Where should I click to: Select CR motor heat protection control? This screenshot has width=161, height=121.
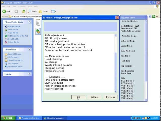[x=65, y=44]
